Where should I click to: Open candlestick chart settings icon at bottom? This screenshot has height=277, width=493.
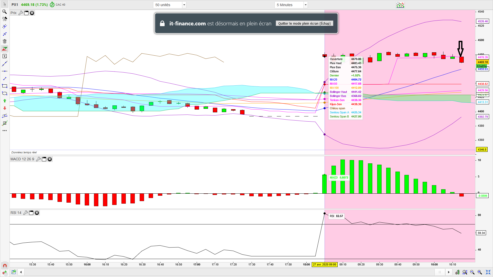[457, 272]
